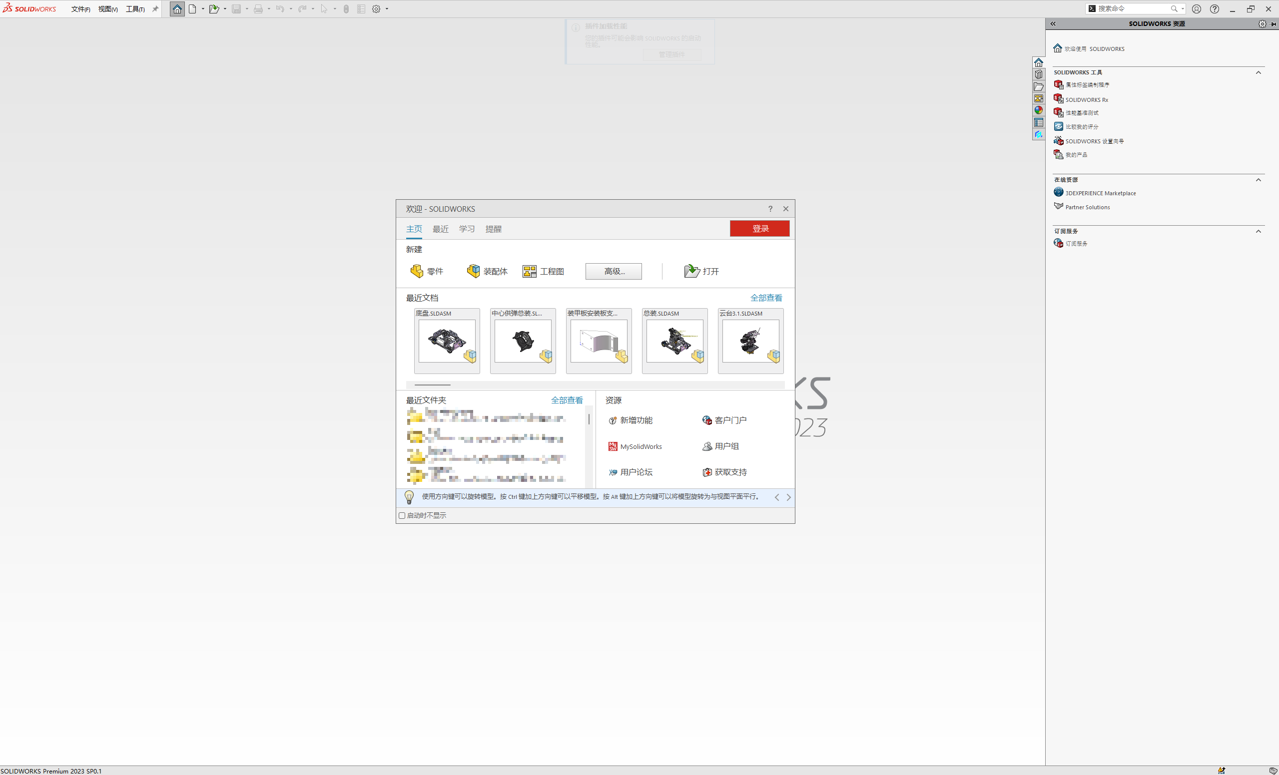Open the View Palette task pane tab
Image resolution: width=1279 pixels, height=775 pixels.
(x=1039, y=98)
